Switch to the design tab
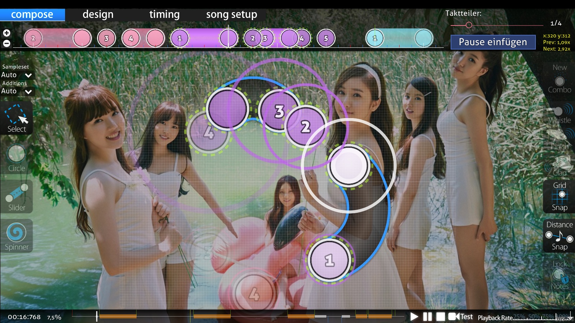Screen dimensions: 575x323 tap(98, 14)
